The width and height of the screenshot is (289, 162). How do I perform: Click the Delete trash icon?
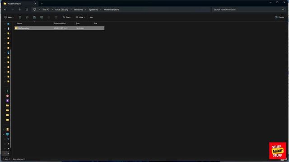click(56, 17)
